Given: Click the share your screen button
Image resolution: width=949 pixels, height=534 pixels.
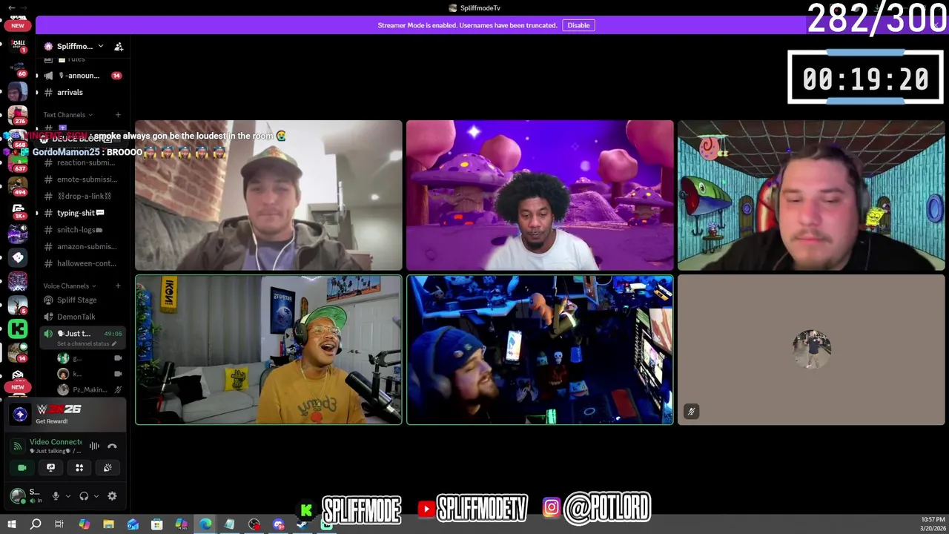Looking at the screenshot, I should point(50,468).
